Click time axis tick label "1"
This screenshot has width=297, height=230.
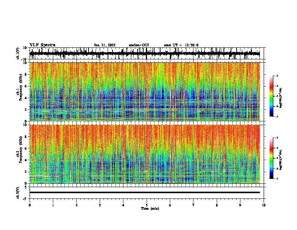53,205
